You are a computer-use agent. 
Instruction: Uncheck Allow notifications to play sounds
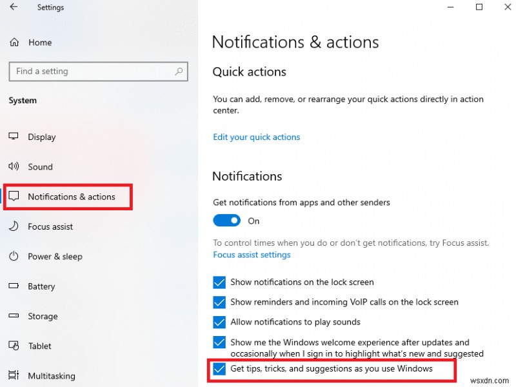(x=219, y=322)
